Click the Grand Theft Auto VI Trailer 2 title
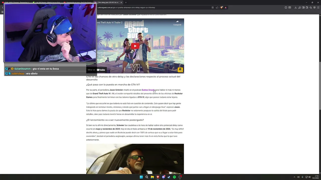The height and width of the screenshot is (180, 321). [109, 22]
